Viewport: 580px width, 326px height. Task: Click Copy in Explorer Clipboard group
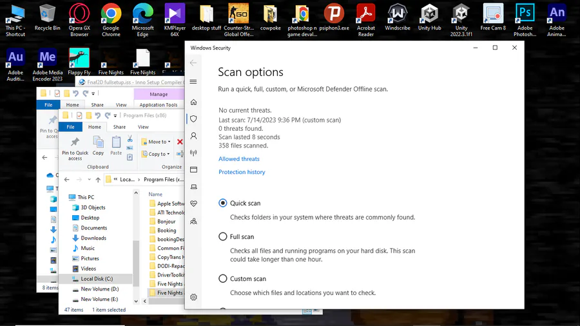[x=98, y=146]
